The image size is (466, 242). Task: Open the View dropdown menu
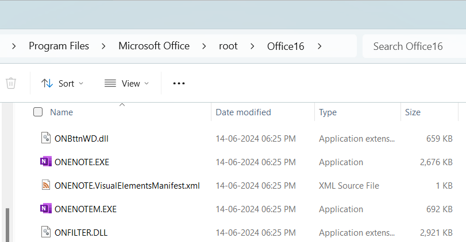126,83
